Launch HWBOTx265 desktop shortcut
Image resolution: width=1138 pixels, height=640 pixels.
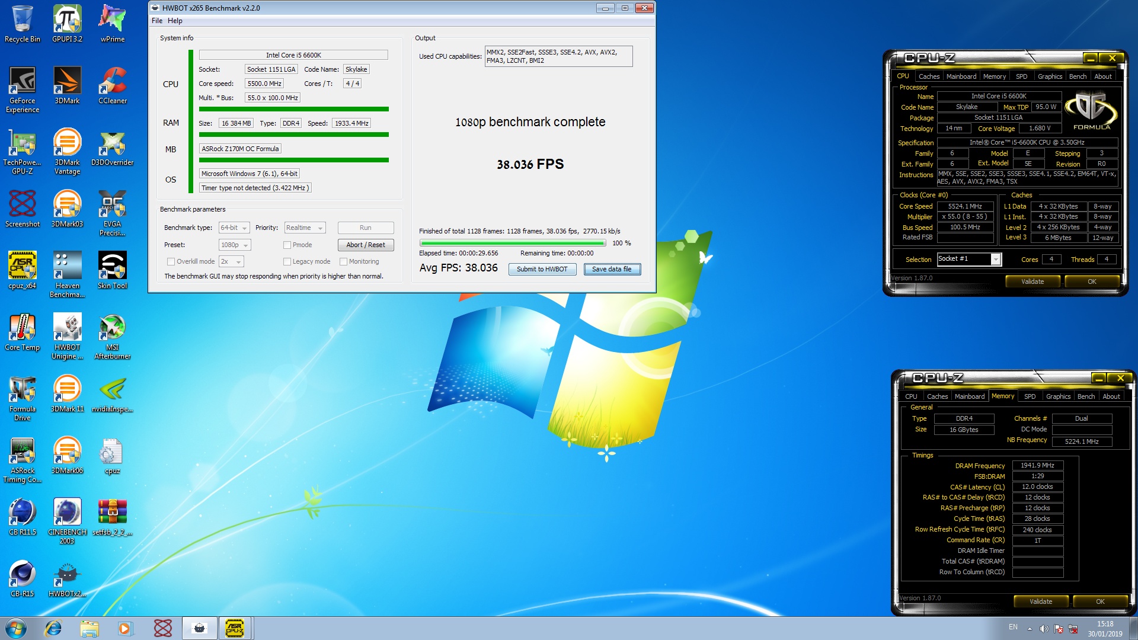67,578
